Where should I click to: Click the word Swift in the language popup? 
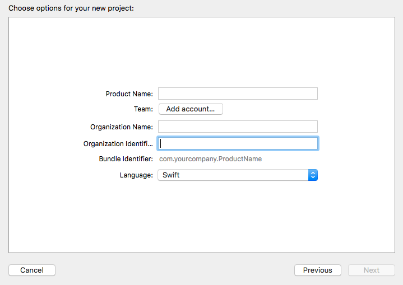click(171, 175)
